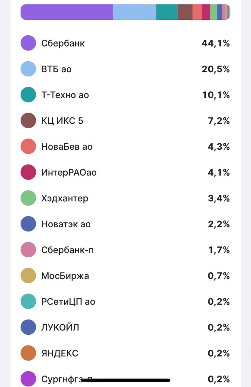Tap the РСетиЦП ао stock label
The width and height of the screenshot is (251, 387).
(x=68, y=302)
